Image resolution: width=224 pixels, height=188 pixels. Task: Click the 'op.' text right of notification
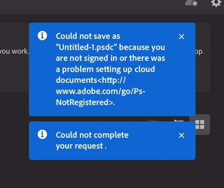pos(200,51)
